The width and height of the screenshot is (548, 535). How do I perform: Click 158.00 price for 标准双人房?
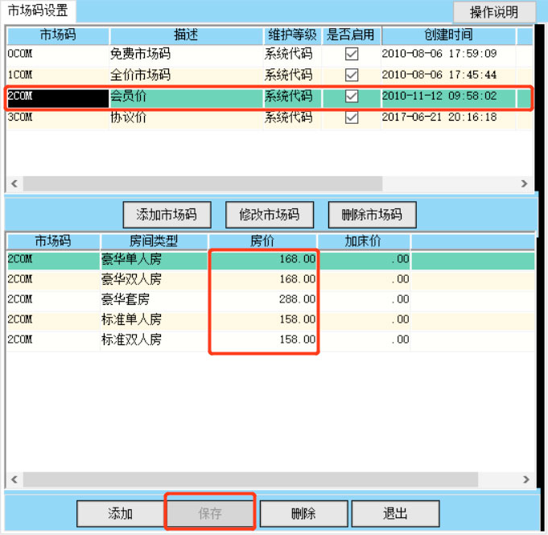[298, 340]
